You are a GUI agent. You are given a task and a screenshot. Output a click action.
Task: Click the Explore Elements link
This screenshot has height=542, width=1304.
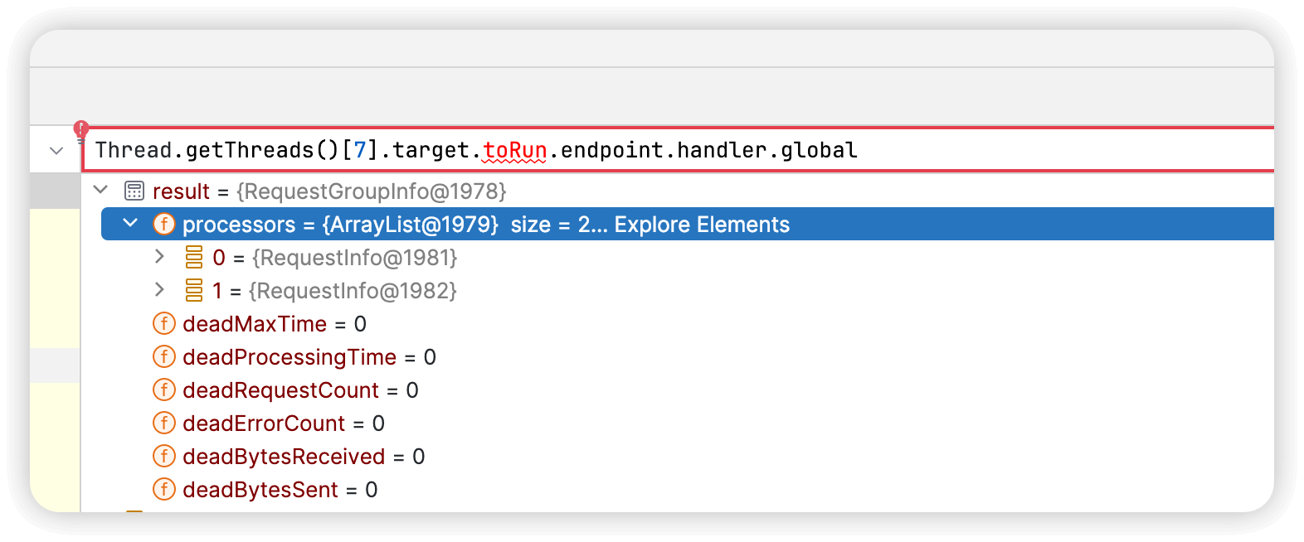point(702,225)
